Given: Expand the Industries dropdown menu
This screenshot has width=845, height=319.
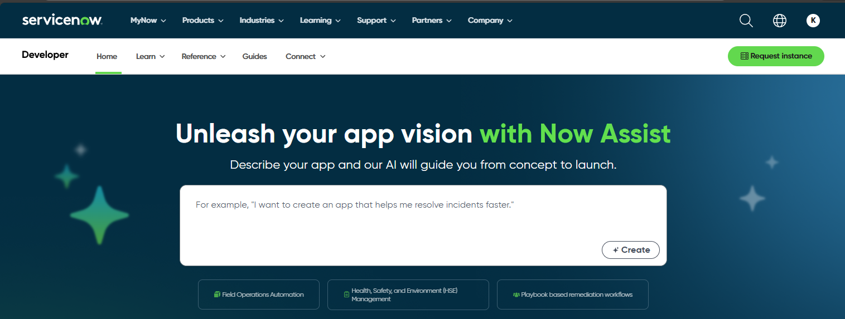Looking at the screenshot, I should (x=262, y=21).
